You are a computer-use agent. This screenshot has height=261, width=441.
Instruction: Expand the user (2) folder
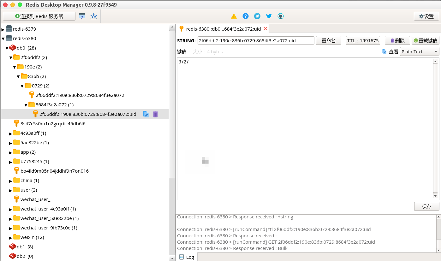tap(11, 190)
